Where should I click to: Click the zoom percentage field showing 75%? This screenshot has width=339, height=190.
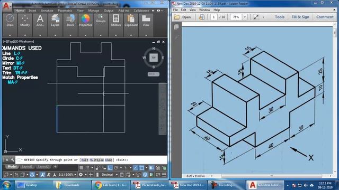[x=236, y=17]
